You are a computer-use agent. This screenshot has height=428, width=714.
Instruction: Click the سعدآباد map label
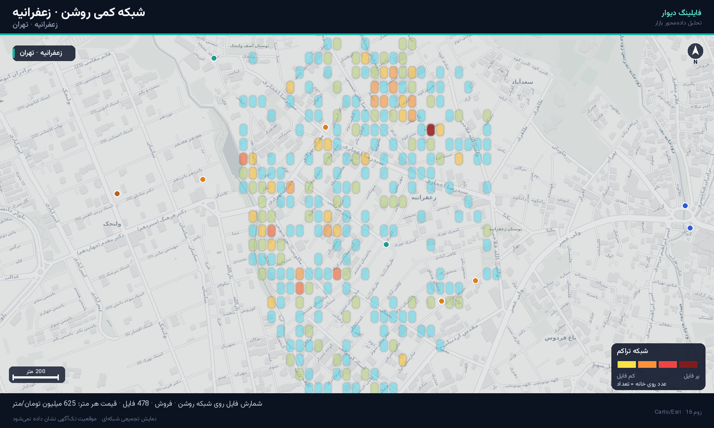(x=523, y=82)
